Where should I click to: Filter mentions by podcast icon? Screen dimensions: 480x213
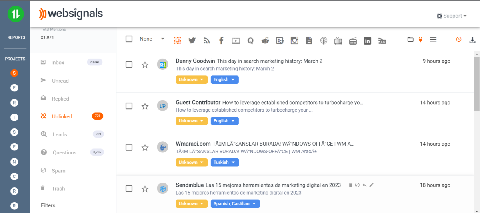(x=324, y=40)
